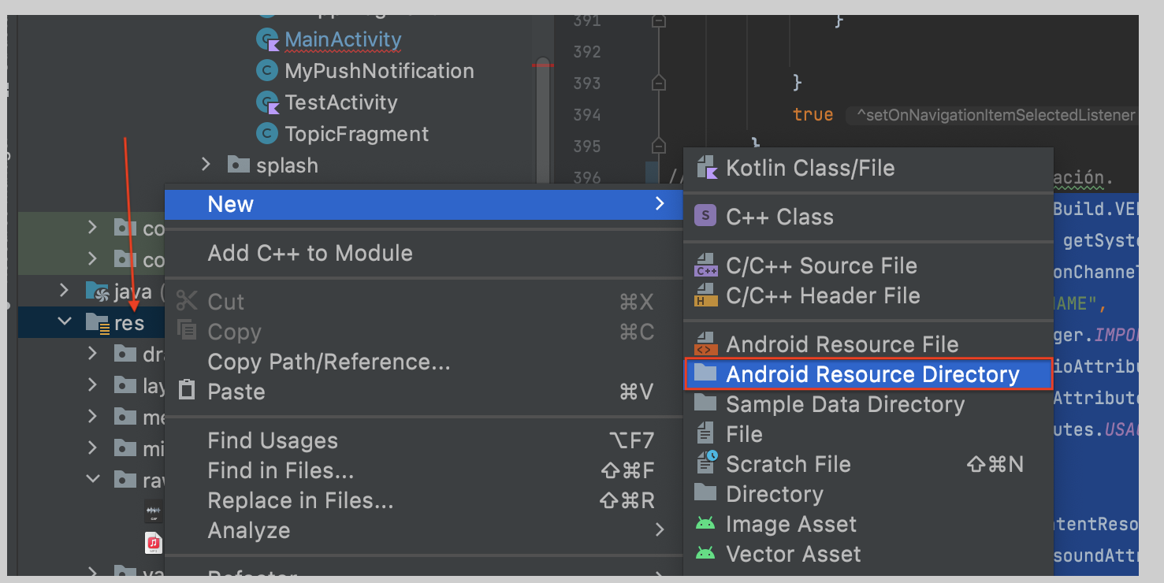This screenshot has height=583, width=1164.
Task: Collapse the res folder chevron
Action: [x=65, y=321]
